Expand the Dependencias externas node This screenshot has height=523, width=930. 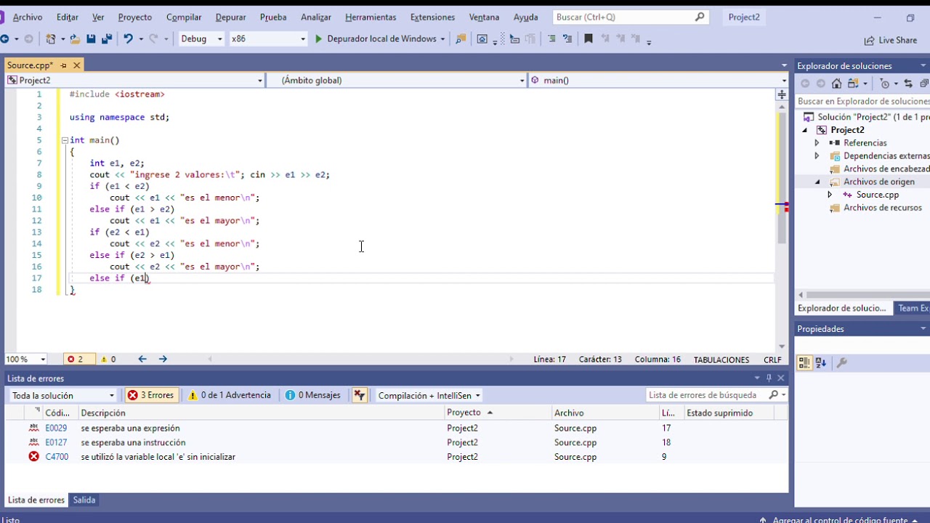817,156
